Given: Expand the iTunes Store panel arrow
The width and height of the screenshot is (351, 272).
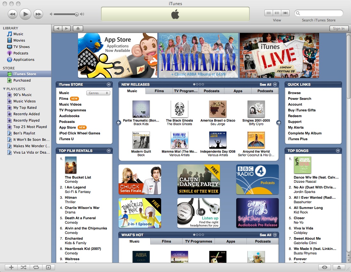Looking at the screenshot, I should [x=109, y=84].
